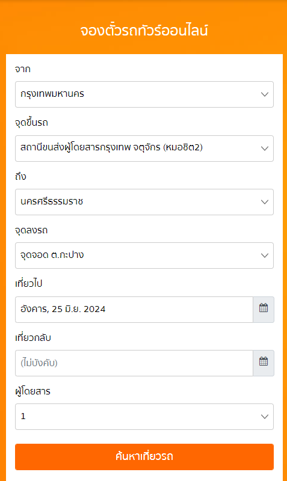Click chevron arrow on จุดจอด ต.กะปาง dropdown
The width and height of the screenshot is (287, 481).
point(265,255)
